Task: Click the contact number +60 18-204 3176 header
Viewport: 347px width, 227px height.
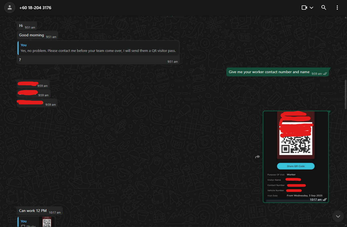Action: [x=35, y=8]
